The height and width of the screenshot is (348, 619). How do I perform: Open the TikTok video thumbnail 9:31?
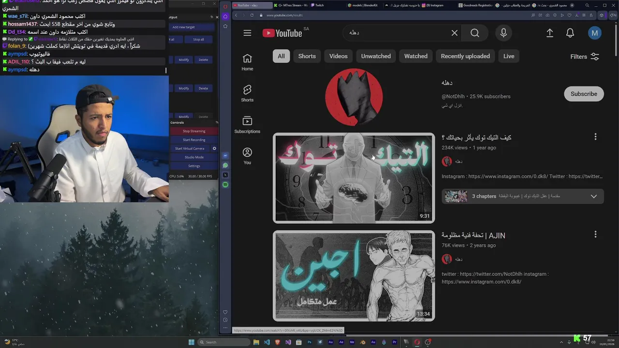(354, 178)
